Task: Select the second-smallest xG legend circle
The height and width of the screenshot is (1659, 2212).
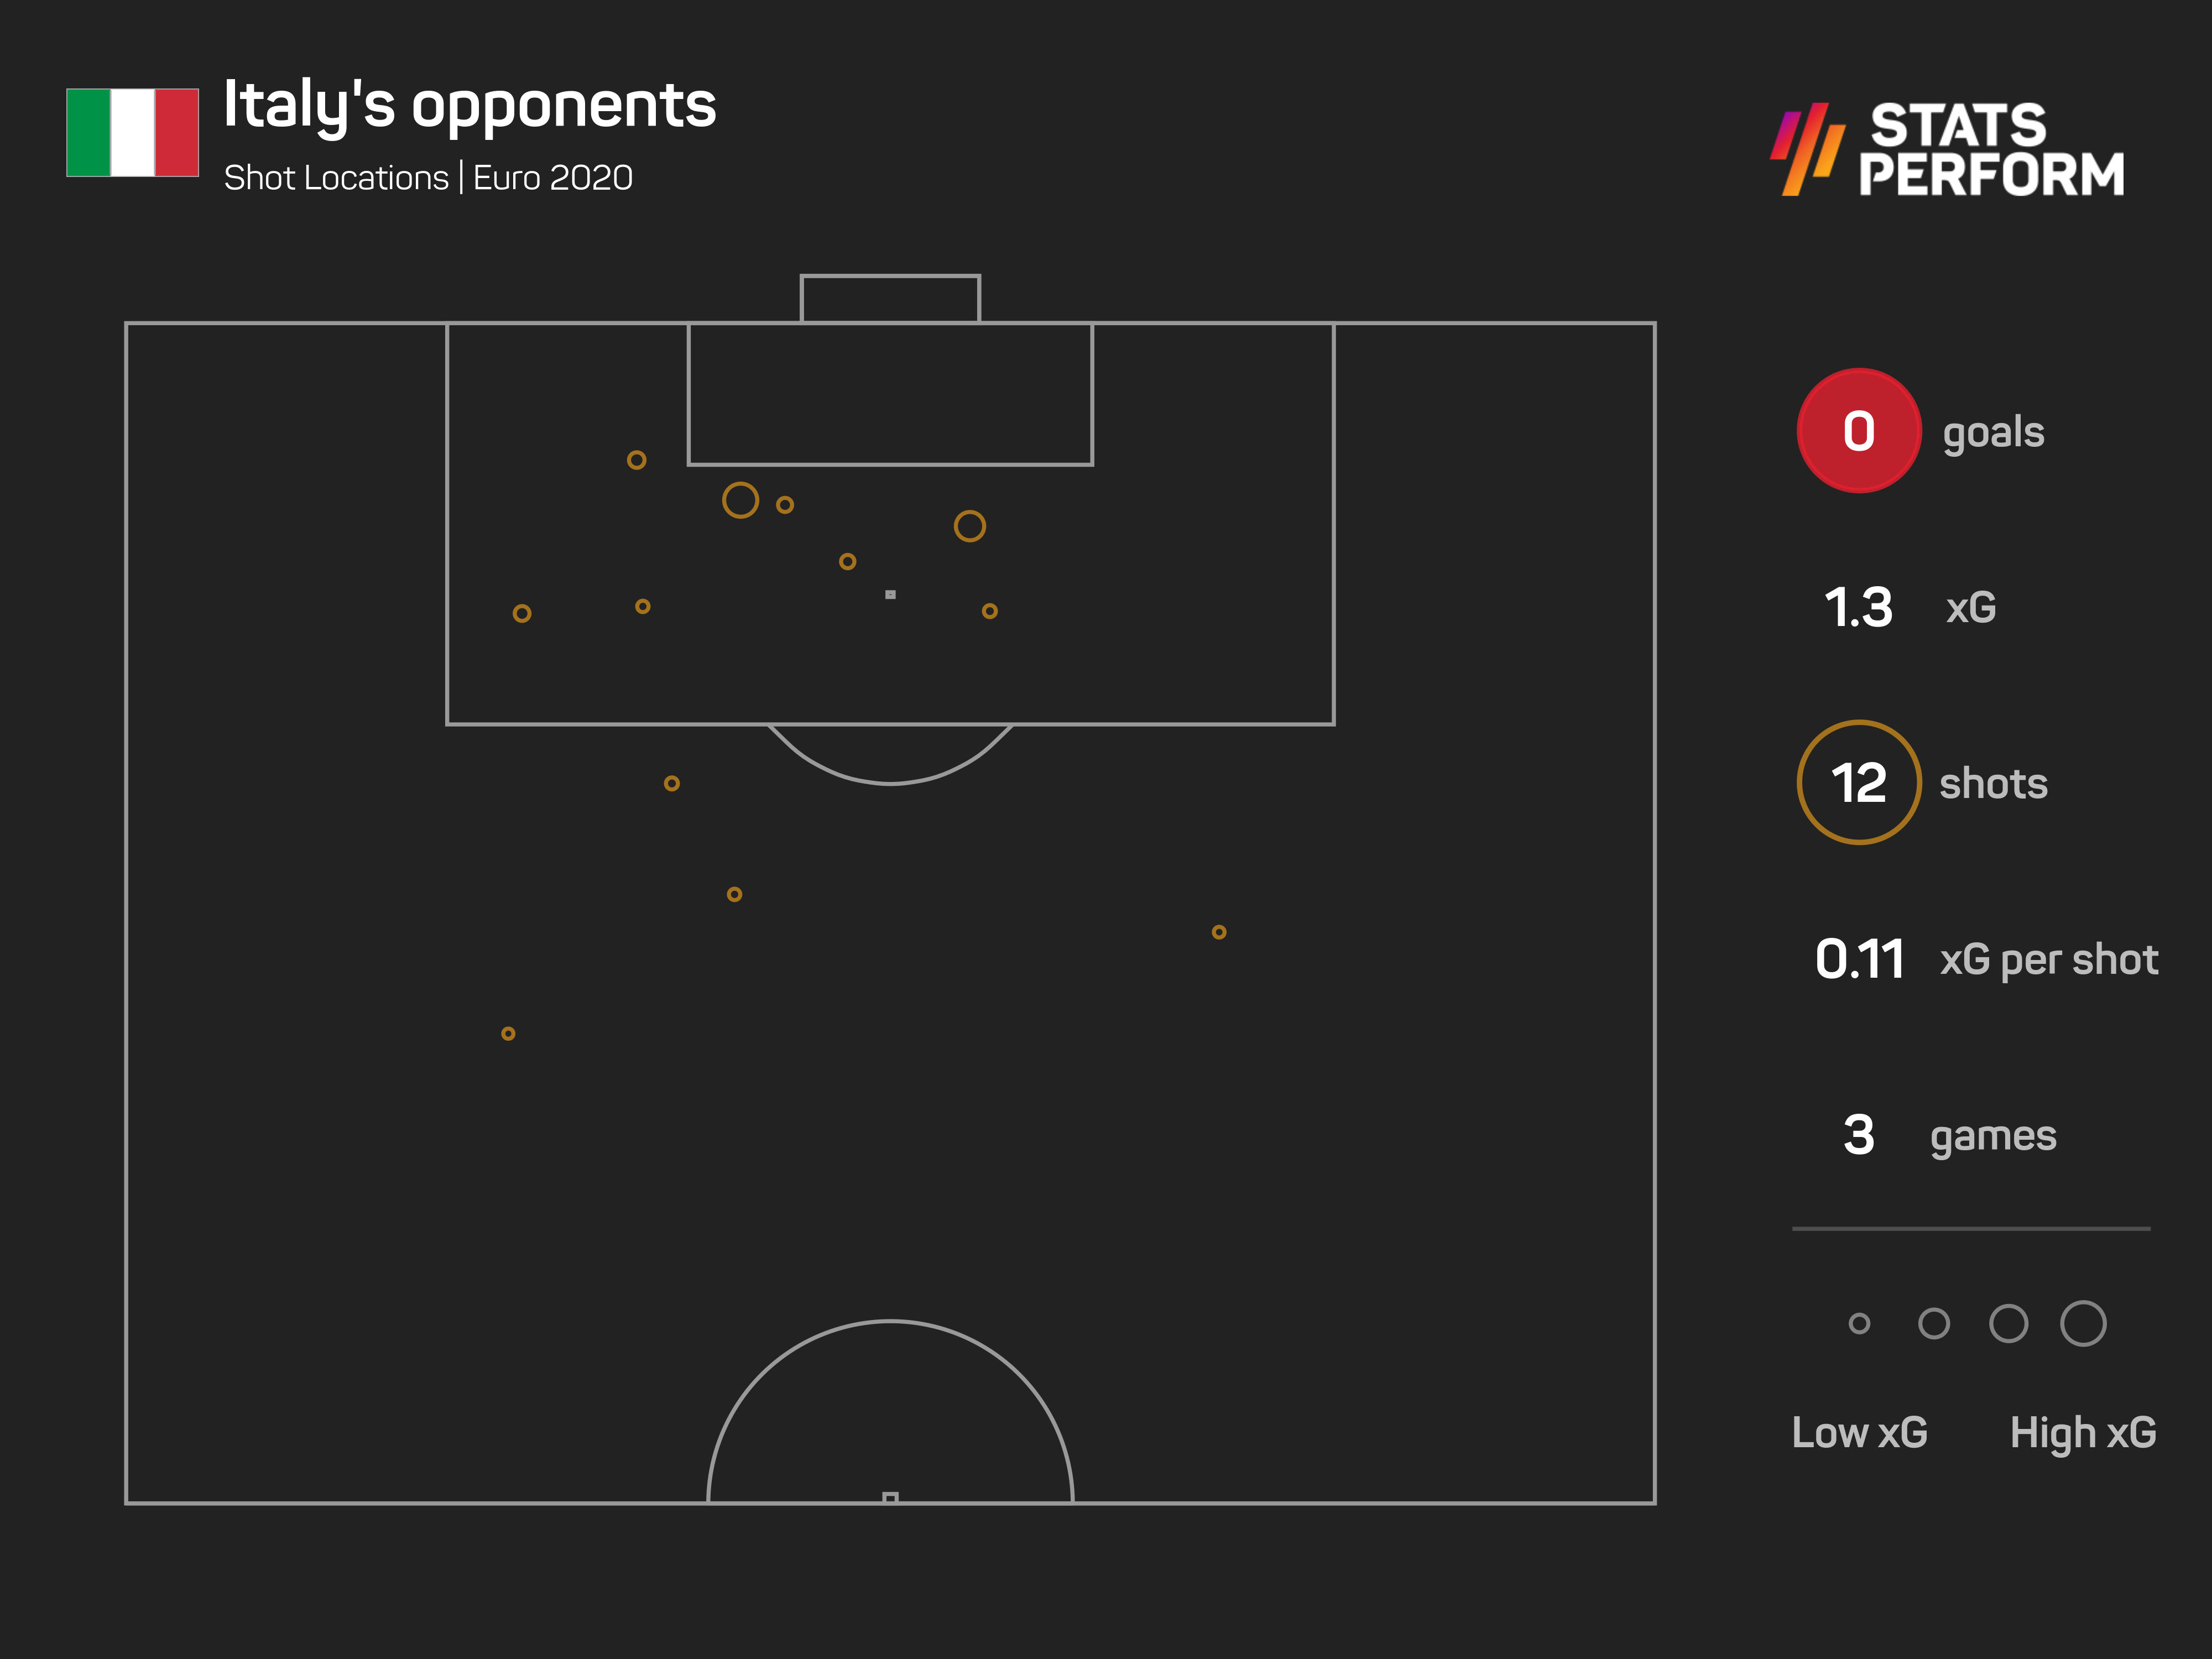Action: click(1934, 1324)
